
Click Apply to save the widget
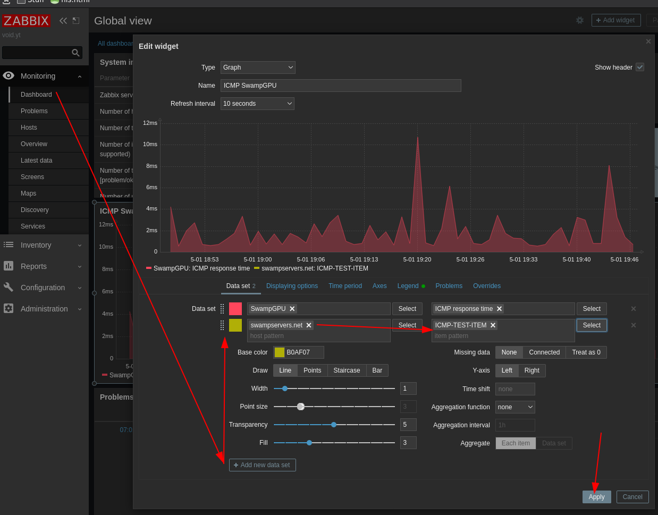point(596,497)
